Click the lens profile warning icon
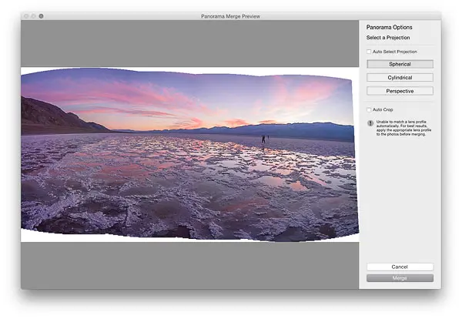The width and height of the screenshot is (462, 319). tap(370, 123)
